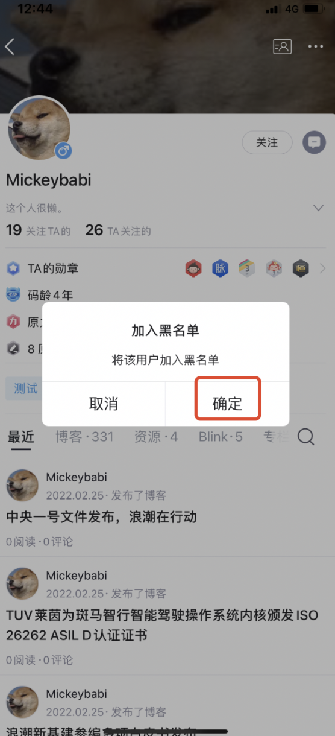The image size is (335, 736).
Task: Open the profile card icon
Action: pyautogui.click(x=282, y=46)
